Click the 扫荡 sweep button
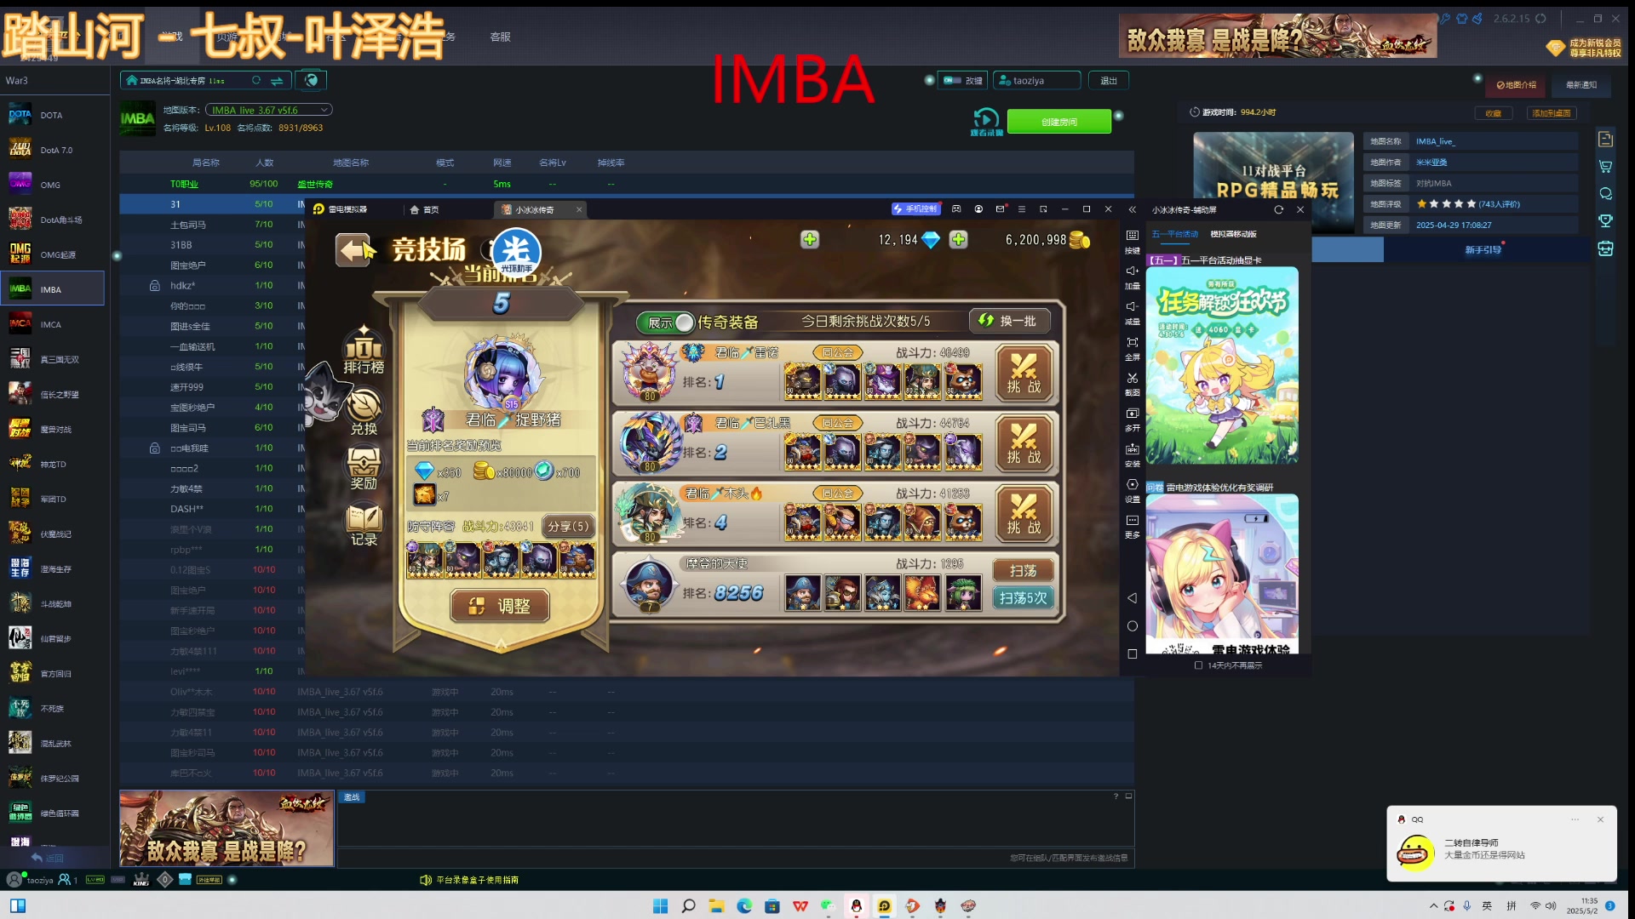The height and width of the screenshot is (919, 1635). [x=1023, y=570]
